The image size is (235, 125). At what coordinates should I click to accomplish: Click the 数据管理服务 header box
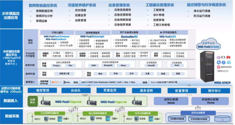93,33
